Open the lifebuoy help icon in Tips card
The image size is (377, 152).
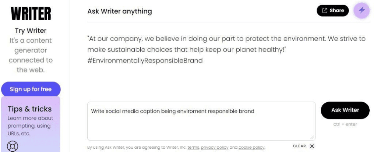pos(13,146)
